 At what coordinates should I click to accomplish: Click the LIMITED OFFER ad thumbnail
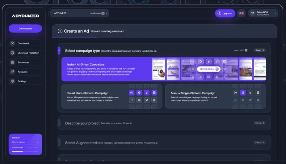pyautogui.click(x=246, y=69)
